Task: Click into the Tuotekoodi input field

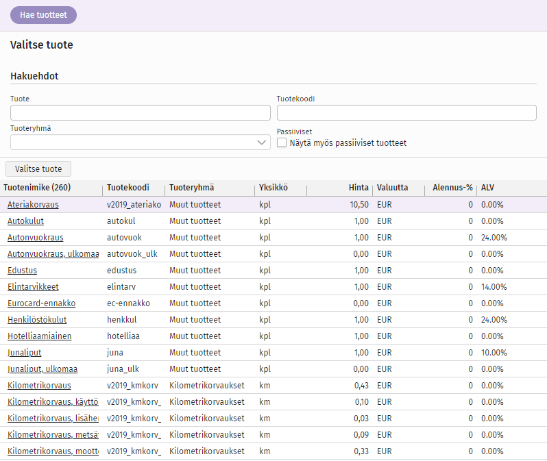Action: [406, 113]
